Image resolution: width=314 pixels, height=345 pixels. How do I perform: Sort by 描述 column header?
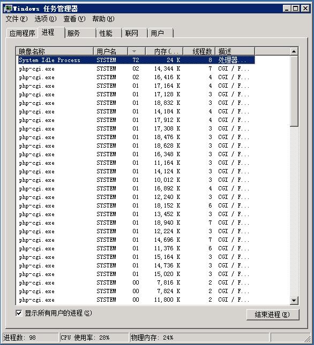coord(235,51)
